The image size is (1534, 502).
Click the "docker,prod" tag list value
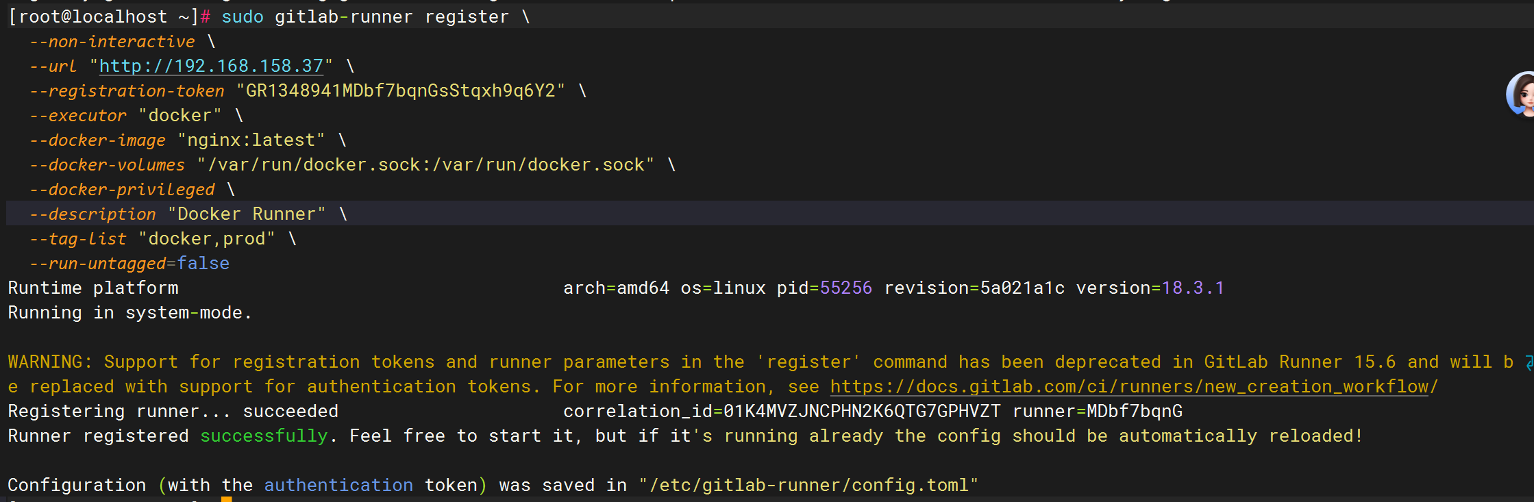point(207,239)
